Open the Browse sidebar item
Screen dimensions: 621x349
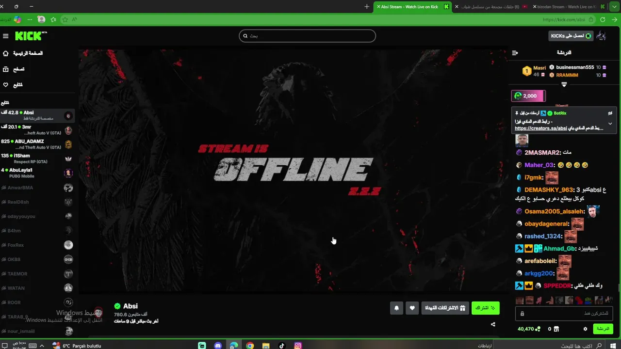coord(14,69)
